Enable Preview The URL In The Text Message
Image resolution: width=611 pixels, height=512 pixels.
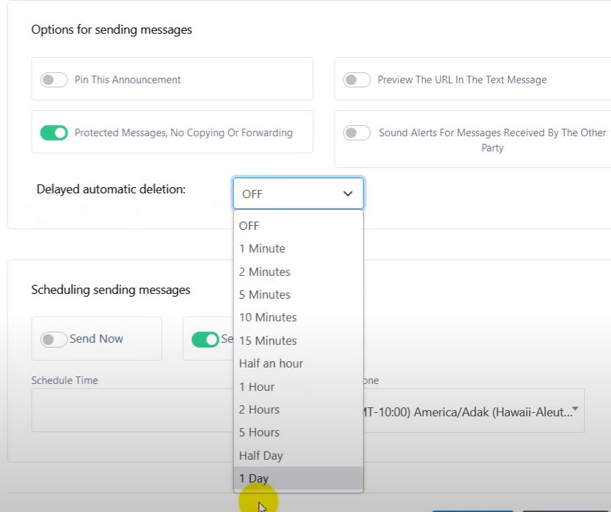pyautogui.click(x=356, y=79)
